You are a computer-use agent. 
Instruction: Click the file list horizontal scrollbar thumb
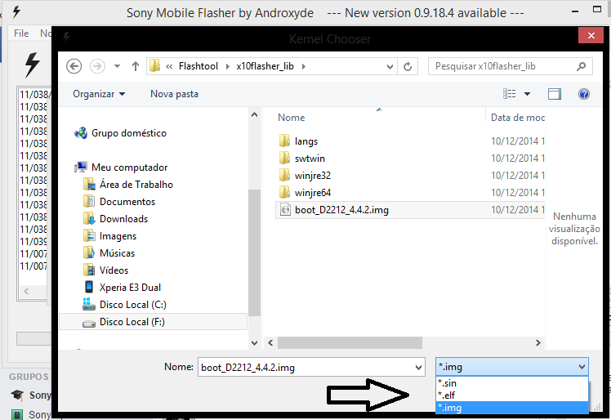click(350, 343)
